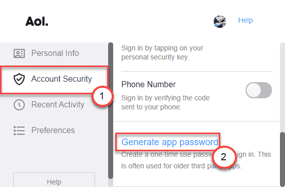Image resolution: width=285 pixels, height=187 pixels.
Task: Click the Phone Number heading
Action: [149, 84]
